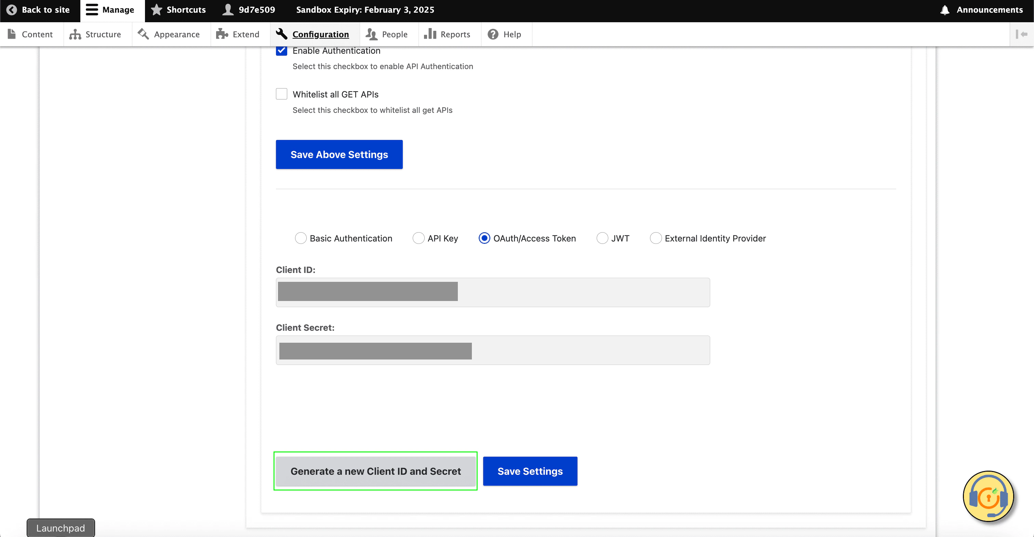Image resolution: width=1034 pixels, height=537 pixels.
Task: Generate a new Client ID and Secret
Action: tap(375, 471)
